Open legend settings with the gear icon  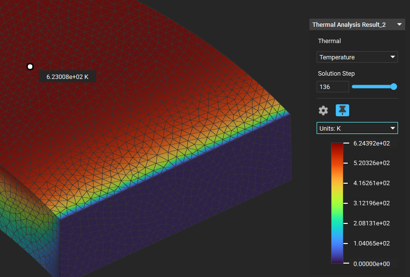point(323,111)
